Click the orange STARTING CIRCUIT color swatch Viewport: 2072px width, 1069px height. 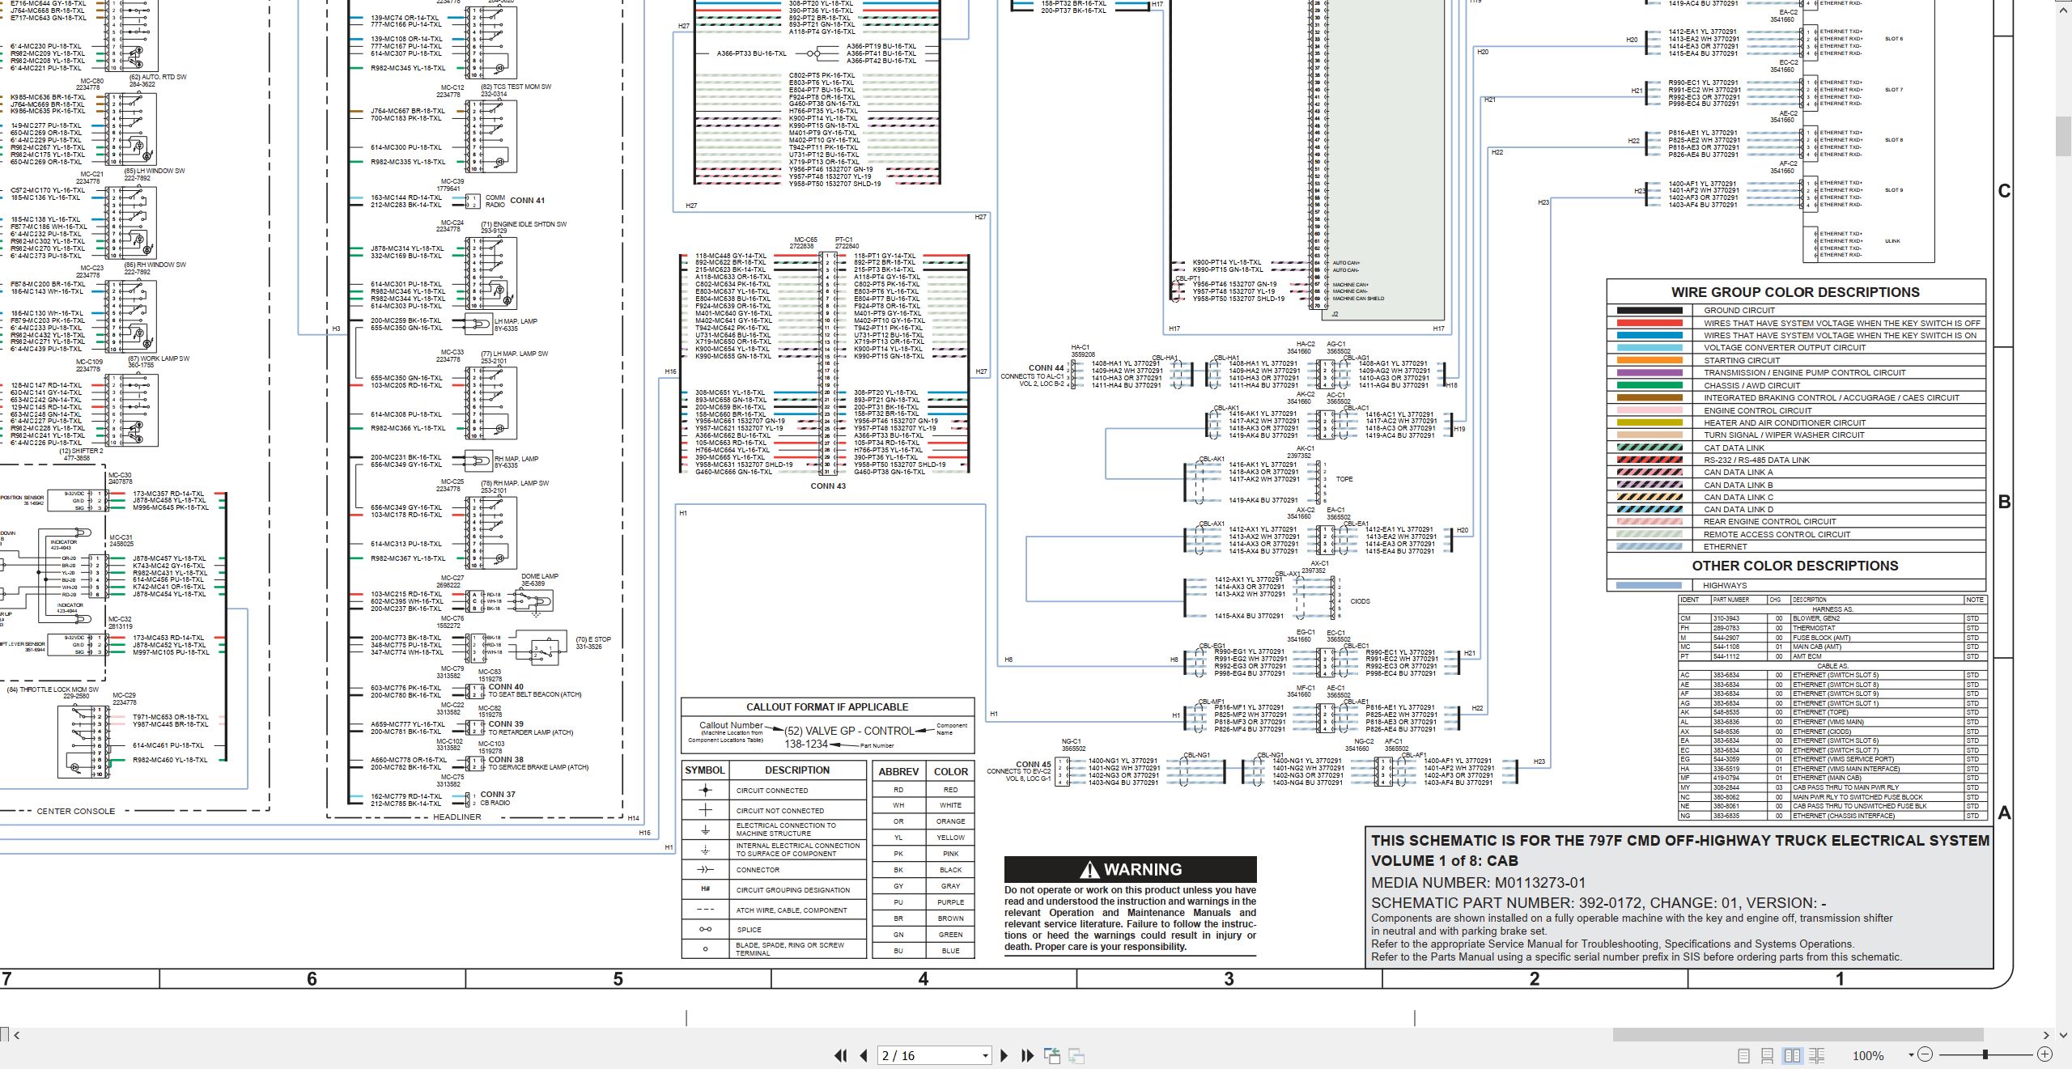(x=1650, y=360)
